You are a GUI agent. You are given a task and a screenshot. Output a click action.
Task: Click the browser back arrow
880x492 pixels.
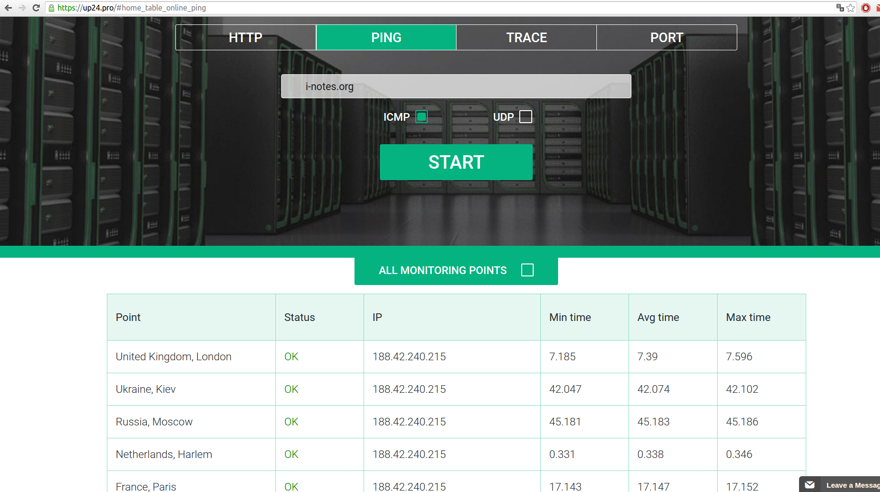8,8
